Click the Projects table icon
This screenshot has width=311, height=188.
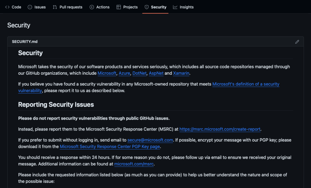pyautogui.click(x=119, y=7)
